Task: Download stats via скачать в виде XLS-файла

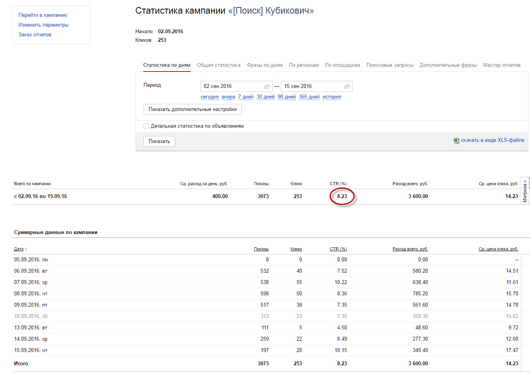Action: click(492, 140)
